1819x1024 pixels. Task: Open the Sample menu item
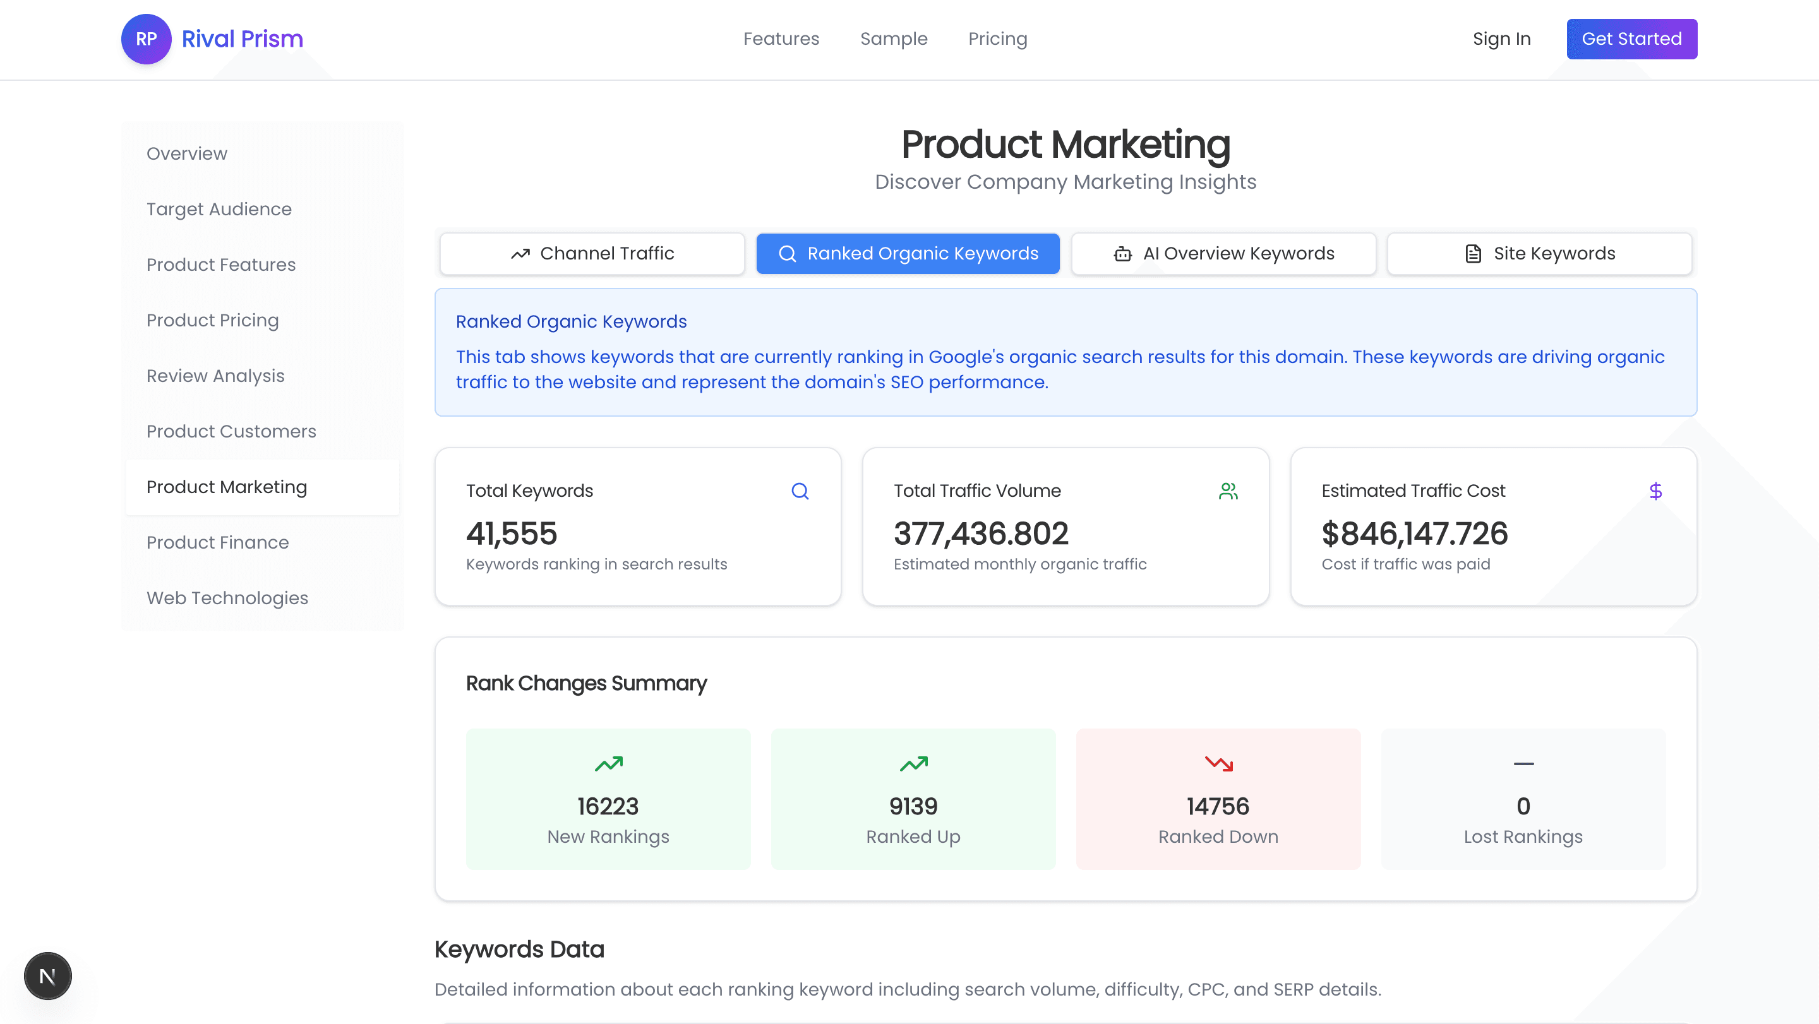[893, 39]
